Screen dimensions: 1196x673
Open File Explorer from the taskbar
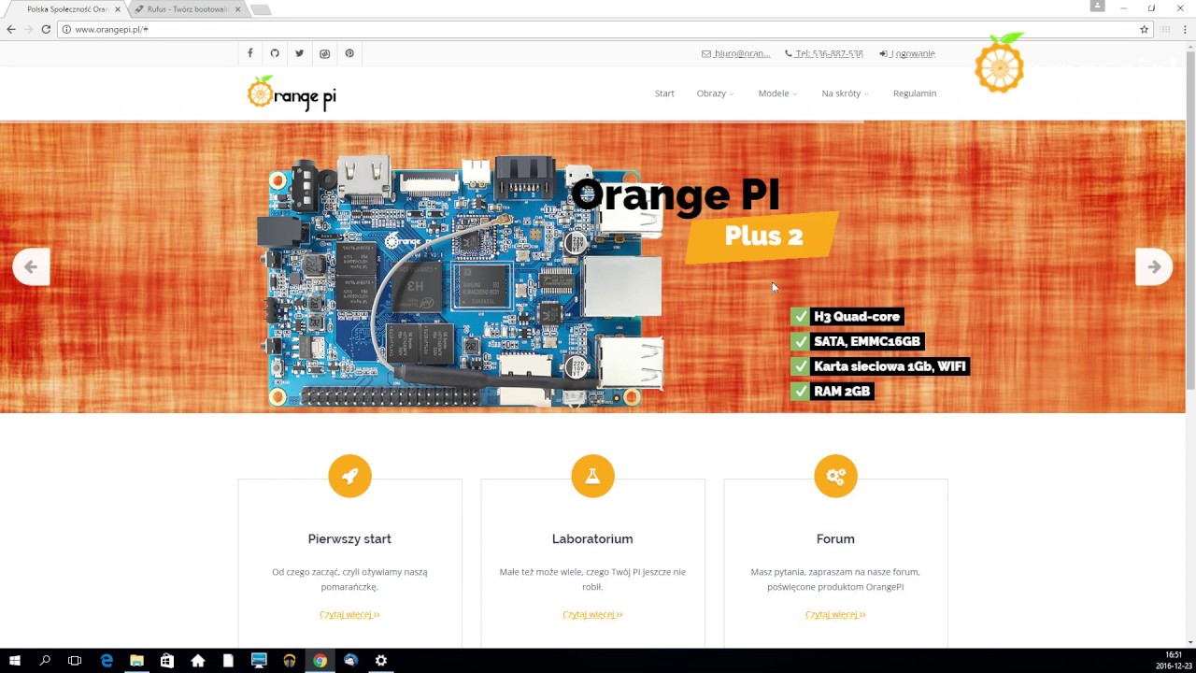coord(136,660)
